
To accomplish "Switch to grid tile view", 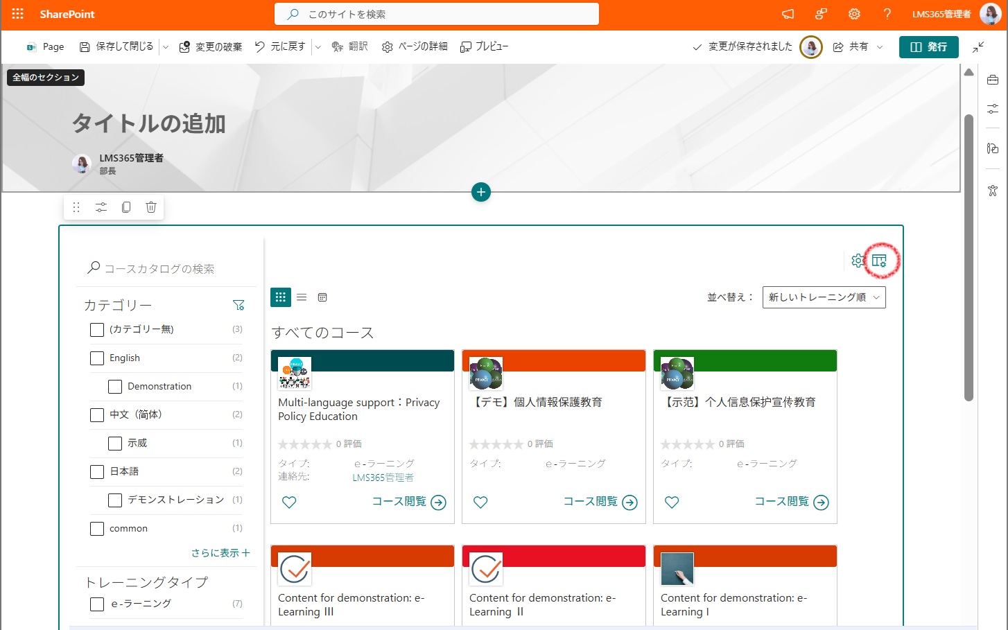I will 280,297.
